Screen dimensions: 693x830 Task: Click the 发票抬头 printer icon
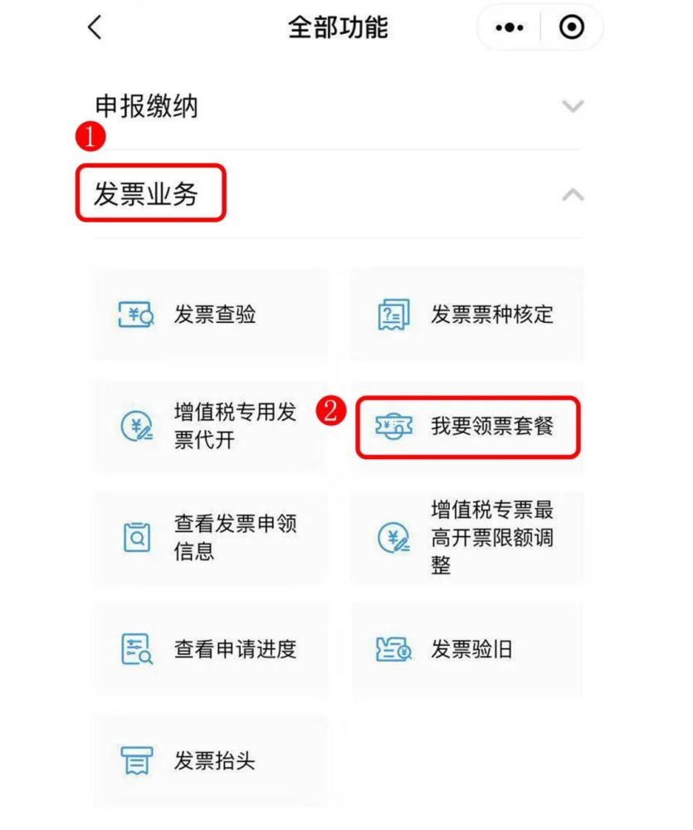pyautogui.click(x=137, y=760)
